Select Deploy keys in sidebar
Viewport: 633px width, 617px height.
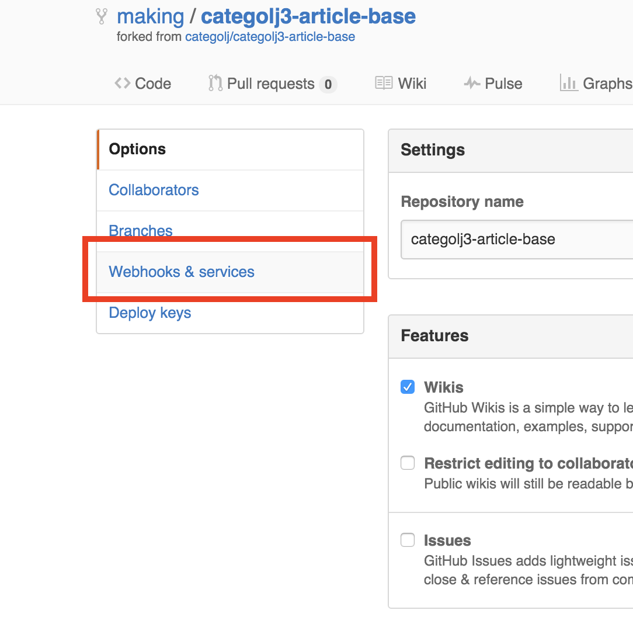point(150,313)
